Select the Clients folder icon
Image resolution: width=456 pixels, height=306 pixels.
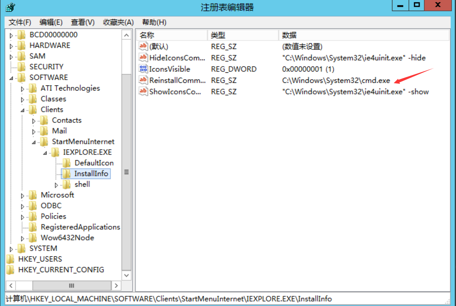click(33, 110)
